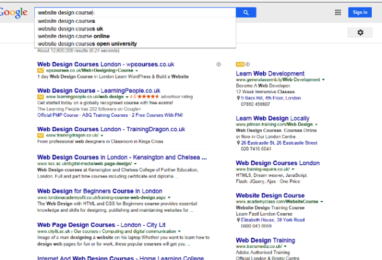Screen dimensions: 382x260
Task: Click 'ASQ Training Courses' sitelink
Action: pos(105,115)
